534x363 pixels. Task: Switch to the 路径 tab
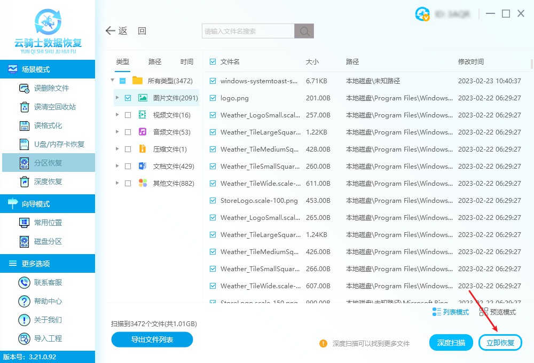[x=154, y=61]
